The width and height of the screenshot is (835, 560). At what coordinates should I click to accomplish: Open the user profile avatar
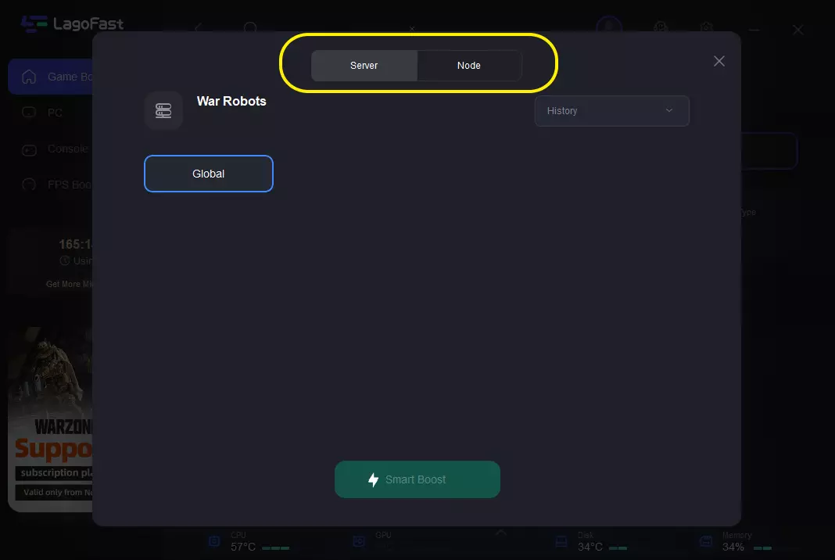click(x=609, y=26)
